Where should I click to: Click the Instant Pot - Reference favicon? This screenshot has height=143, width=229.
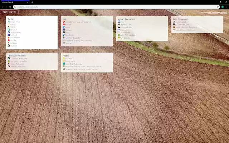click(x=64, y=64)
